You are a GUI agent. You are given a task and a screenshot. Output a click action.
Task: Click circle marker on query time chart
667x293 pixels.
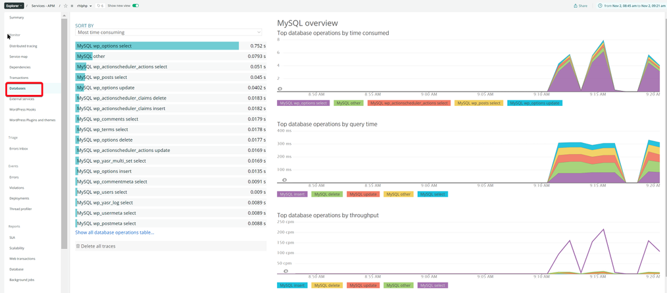(x=285, y=180)
